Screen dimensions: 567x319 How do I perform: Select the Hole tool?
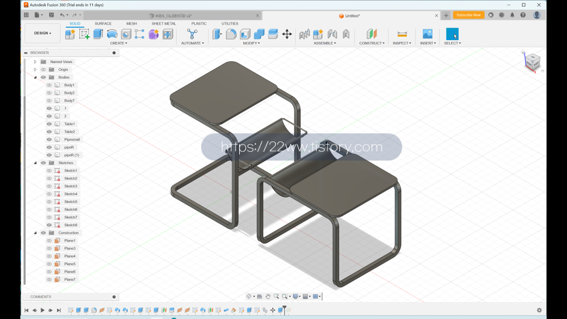point(126,34)
